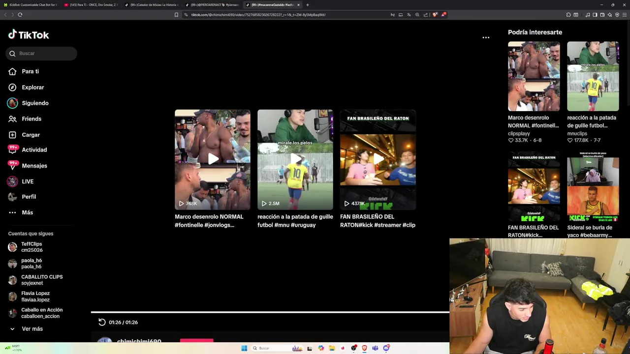Switch to the Catador de Misias tab
This screenshot has width=630, height=354.
tap(152, 5)
